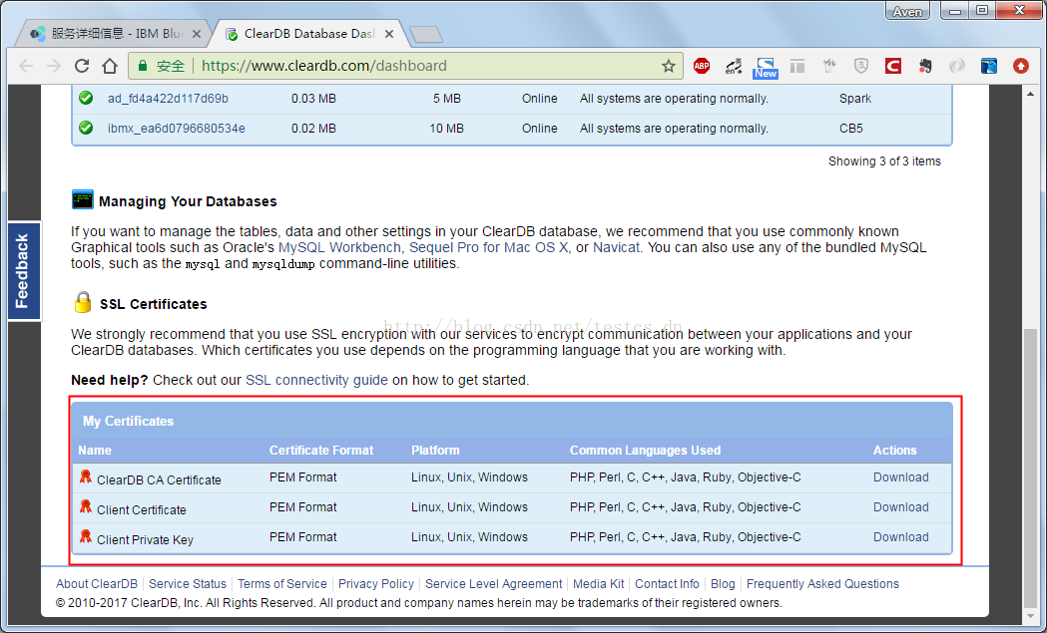This screenshot has width=1047, height=633.
Task: Open the extension labeled New
Action: tap(766, 67)
